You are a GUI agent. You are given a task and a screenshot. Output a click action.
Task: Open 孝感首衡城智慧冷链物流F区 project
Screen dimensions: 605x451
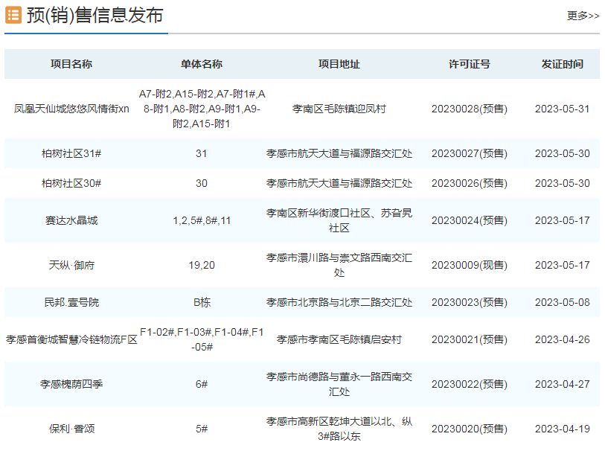71,339
